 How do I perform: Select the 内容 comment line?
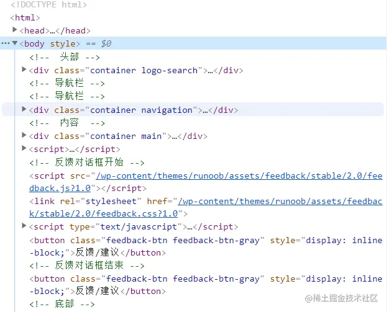click(67, 123)
